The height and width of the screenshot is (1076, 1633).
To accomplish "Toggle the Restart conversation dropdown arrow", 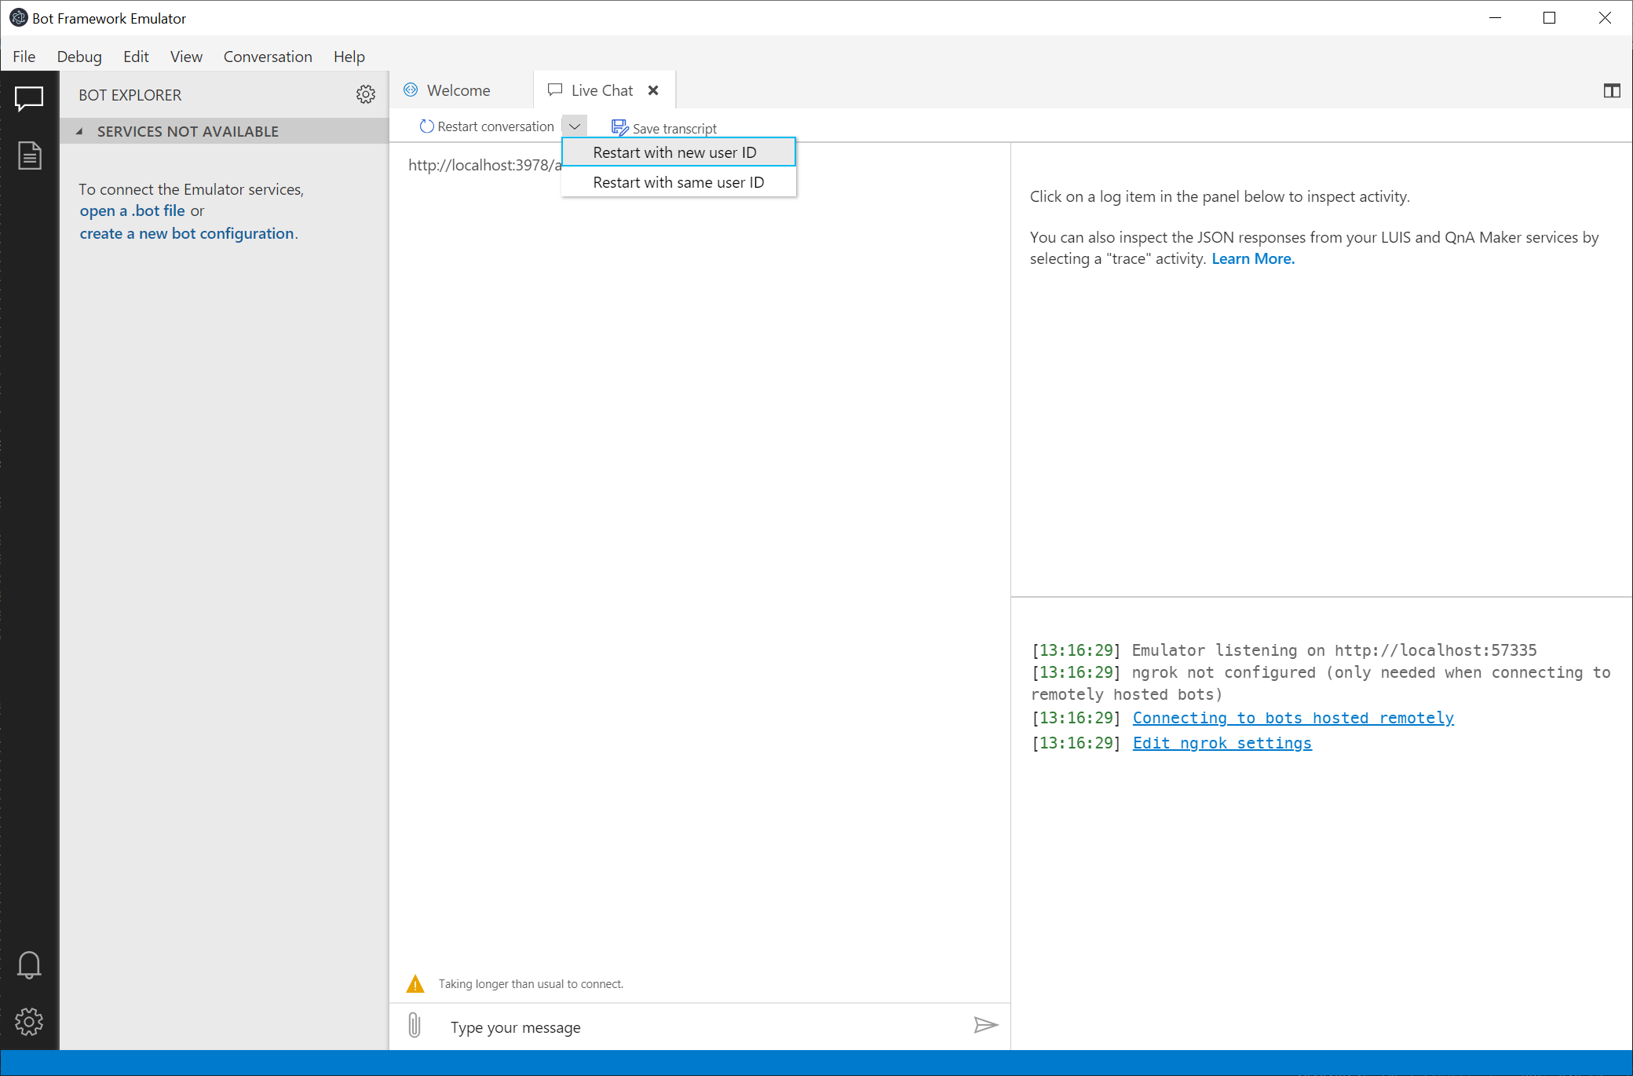I will tap(575, 126).
